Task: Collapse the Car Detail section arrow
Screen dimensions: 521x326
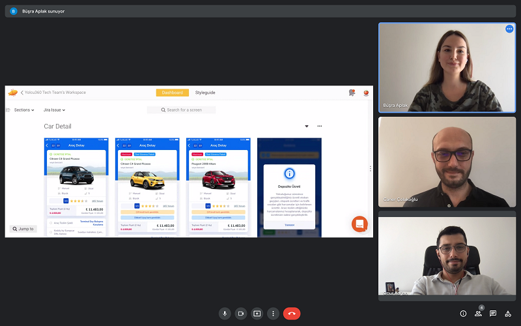Action: click(307, 126)
